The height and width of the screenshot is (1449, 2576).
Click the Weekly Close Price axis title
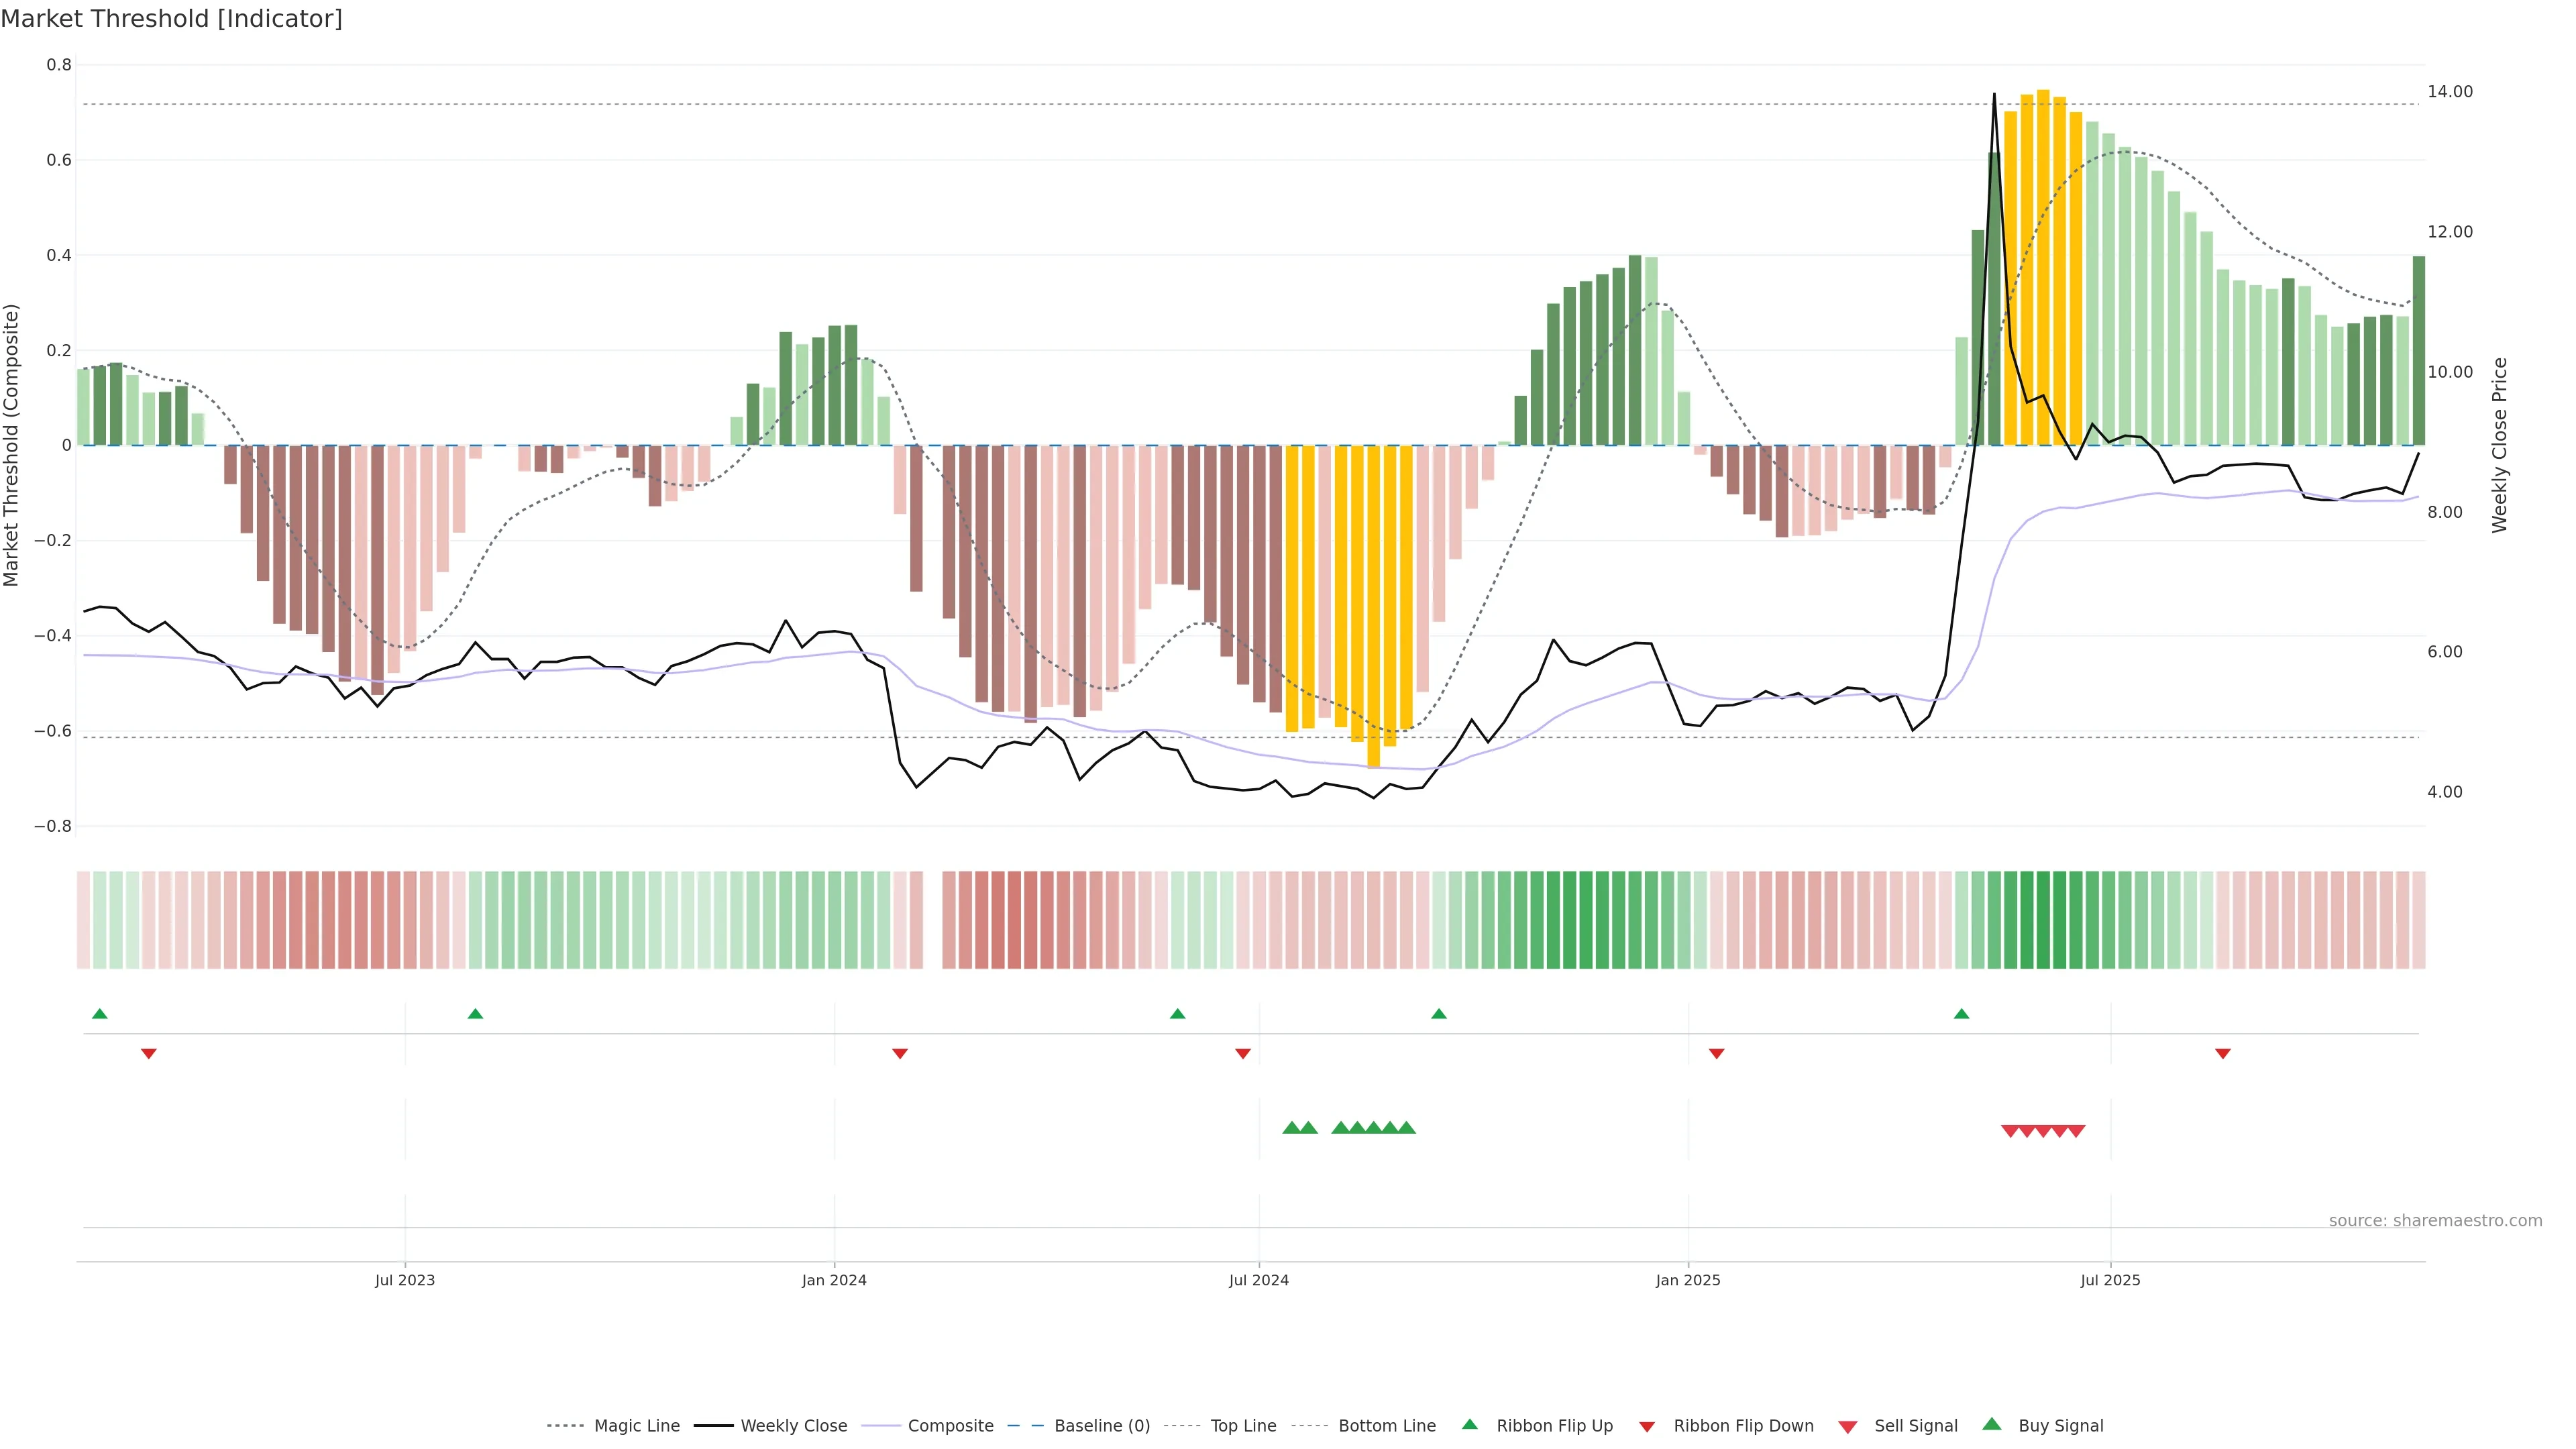pyautogui.click(x=2499, y=445)
